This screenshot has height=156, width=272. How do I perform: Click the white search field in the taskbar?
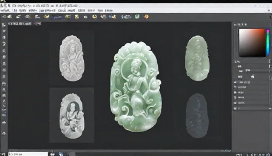[28, 154]
